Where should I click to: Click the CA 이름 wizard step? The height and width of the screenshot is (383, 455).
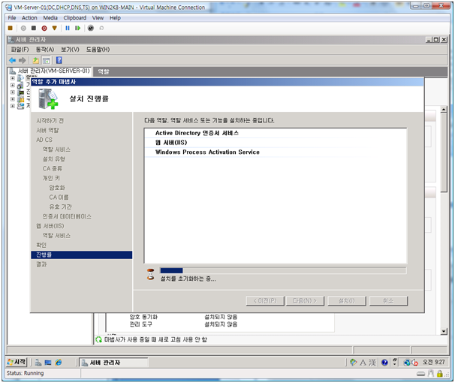pos(59,198)
